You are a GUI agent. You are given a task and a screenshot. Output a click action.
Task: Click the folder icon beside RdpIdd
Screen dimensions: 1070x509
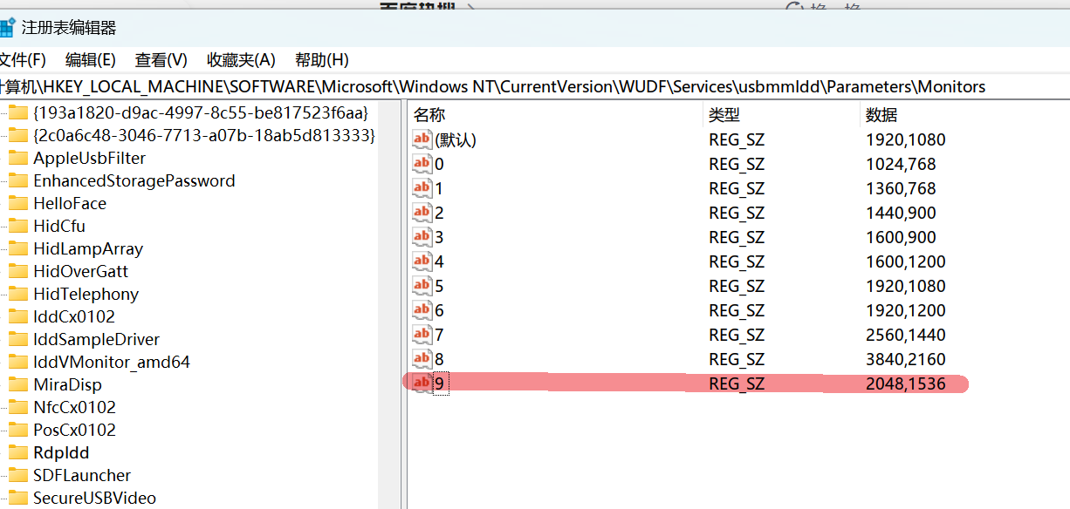[x=19, y=452]
